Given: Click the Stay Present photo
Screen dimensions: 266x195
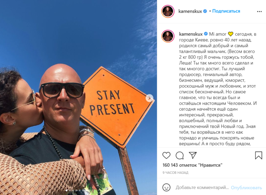Looking at the screenshot, I should pyautogui.click(x=78, y=97).
